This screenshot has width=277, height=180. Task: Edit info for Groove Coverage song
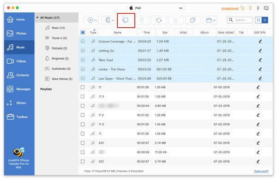pyautogui.click(x=260, y=42)
